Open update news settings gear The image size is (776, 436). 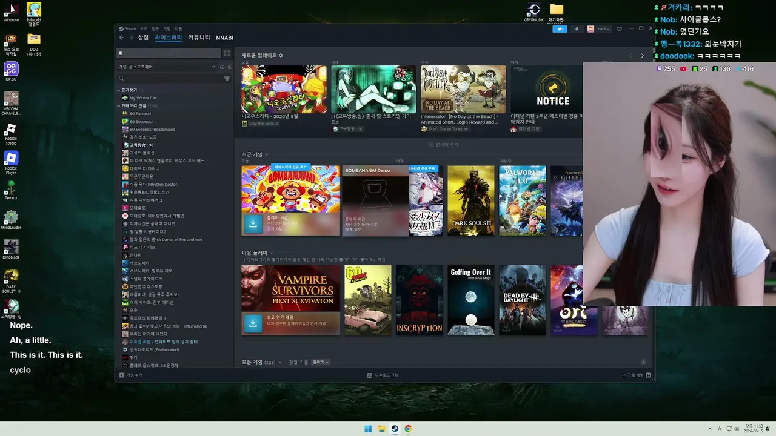(x=281, y=56)
